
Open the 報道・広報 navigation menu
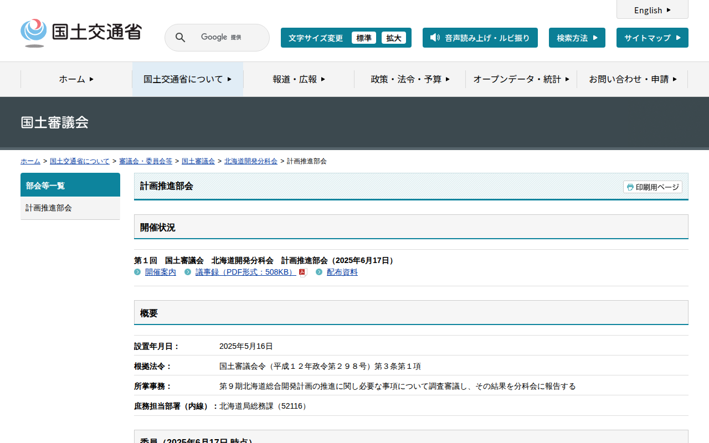[x=299, y=79]
